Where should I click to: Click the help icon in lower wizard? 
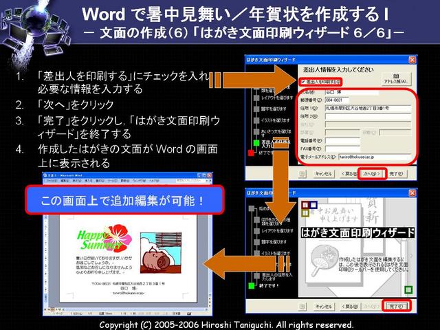pyautogui.click(x=302, y=307)
